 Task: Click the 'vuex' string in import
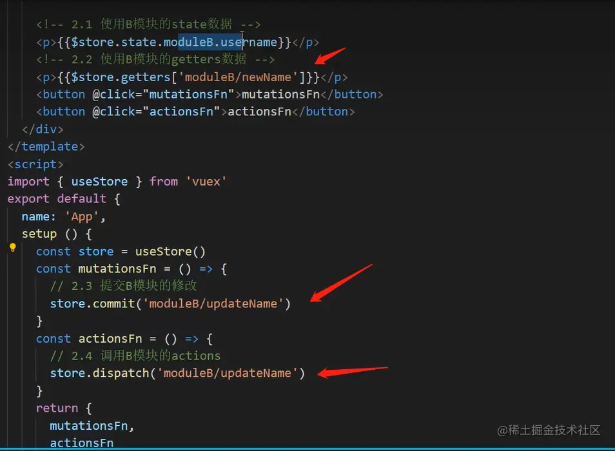point(206,182)
